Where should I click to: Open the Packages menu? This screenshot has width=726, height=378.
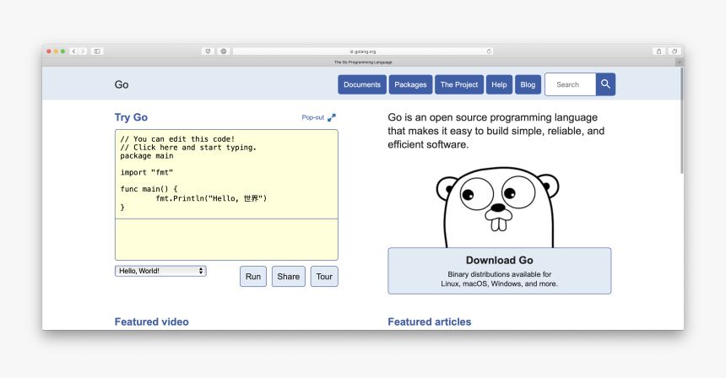(x=410, y=84)
